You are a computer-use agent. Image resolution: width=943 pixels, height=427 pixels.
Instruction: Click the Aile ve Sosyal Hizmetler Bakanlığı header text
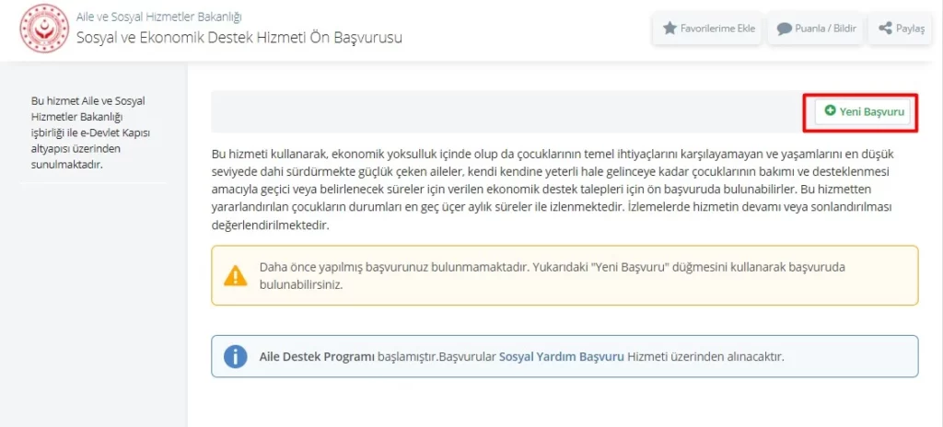[x=159, y=17]
